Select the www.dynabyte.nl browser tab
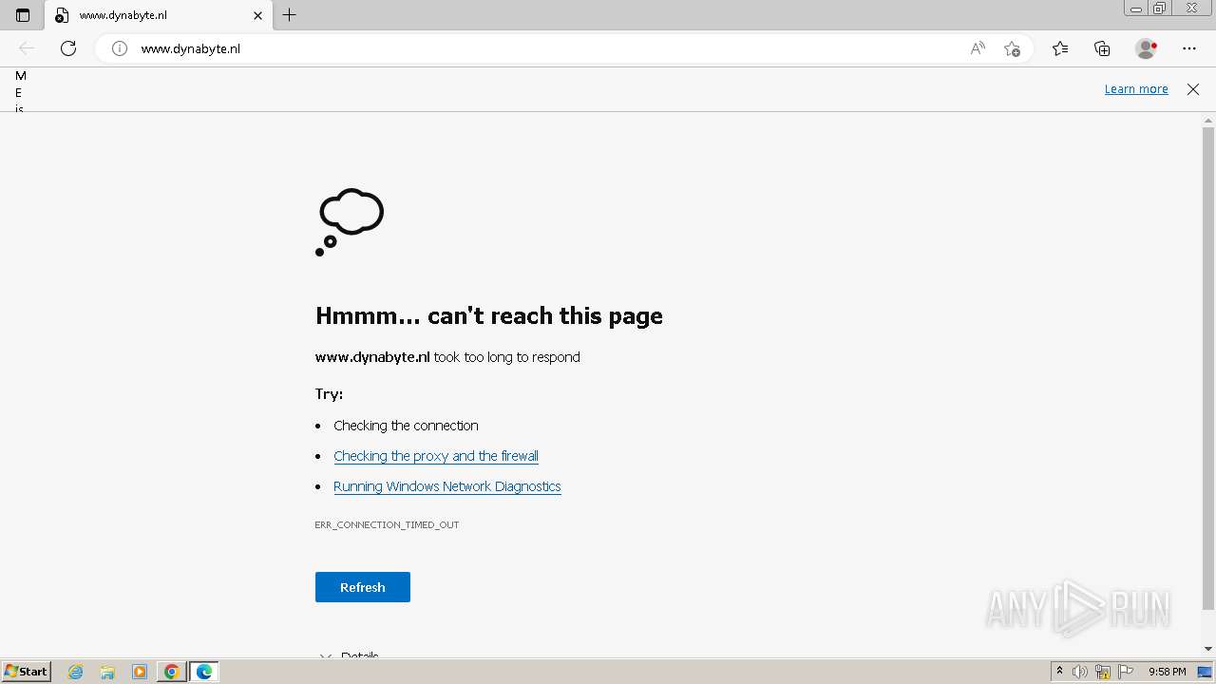This screenshot has height=684, width=1216. [159, 15]
